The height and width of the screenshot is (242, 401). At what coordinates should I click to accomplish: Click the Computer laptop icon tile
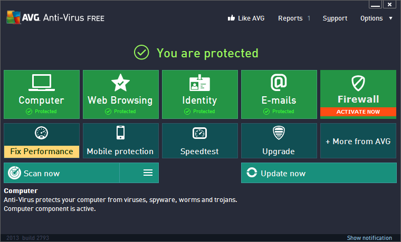(x=41, y=83)
